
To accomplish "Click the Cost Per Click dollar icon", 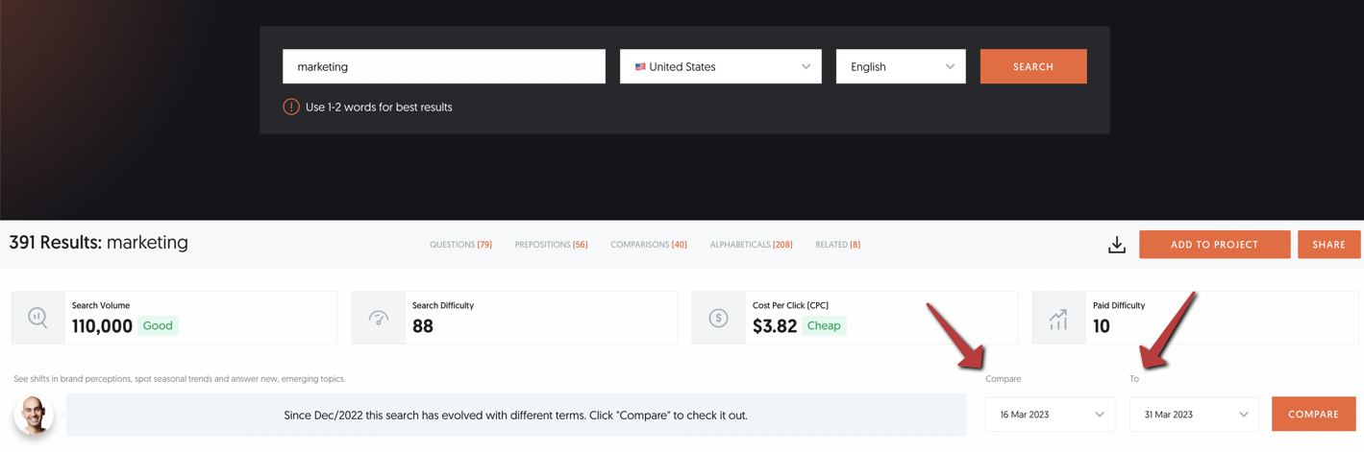I will [718, 318].
